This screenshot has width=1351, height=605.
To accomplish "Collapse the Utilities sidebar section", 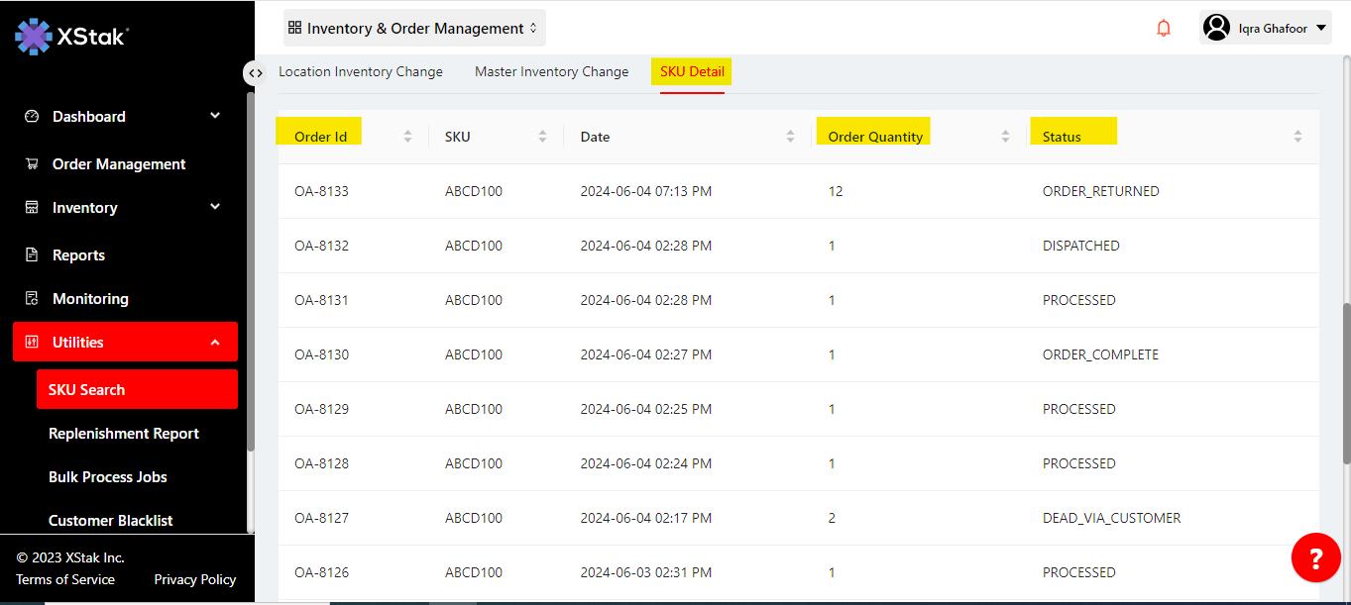I will [215, 343].
